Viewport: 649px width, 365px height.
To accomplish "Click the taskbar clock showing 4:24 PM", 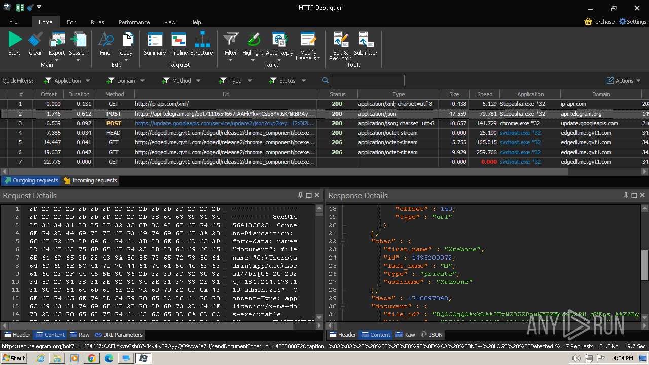I will 622,358.
